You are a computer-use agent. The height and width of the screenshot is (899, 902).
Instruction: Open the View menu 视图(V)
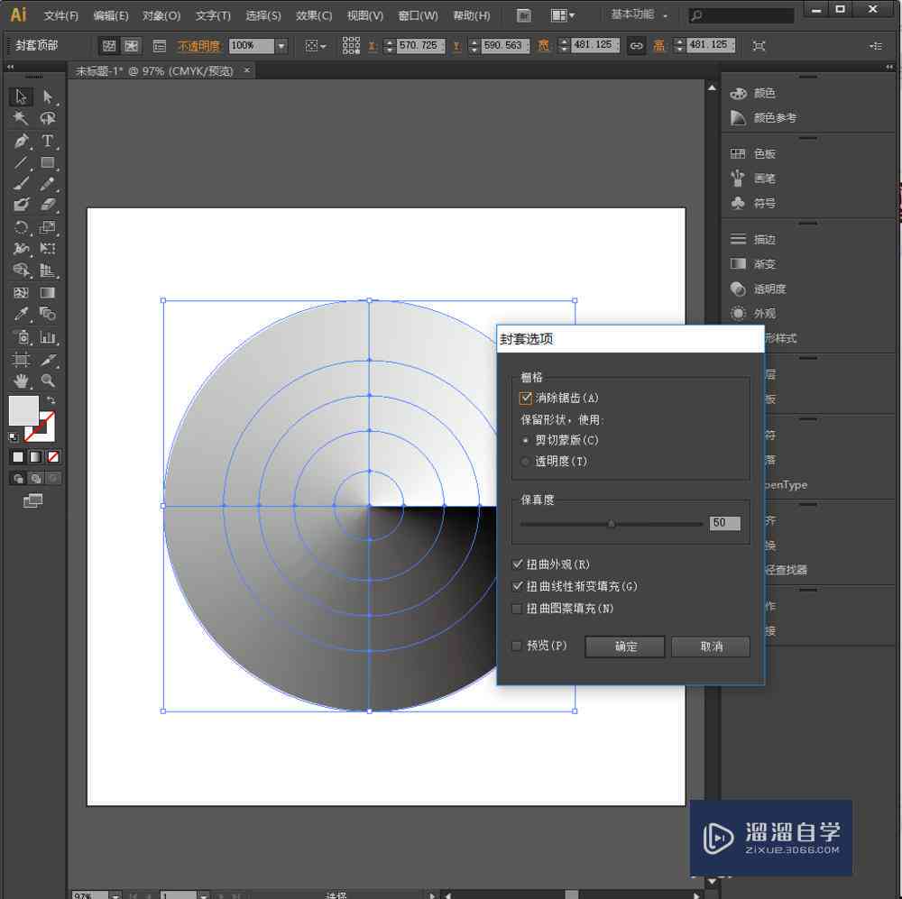tap(365, 15)
